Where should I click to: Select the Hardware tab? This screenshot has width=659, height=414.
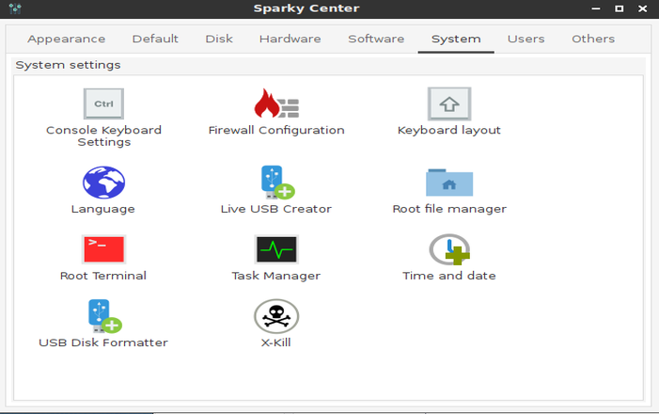290,40
